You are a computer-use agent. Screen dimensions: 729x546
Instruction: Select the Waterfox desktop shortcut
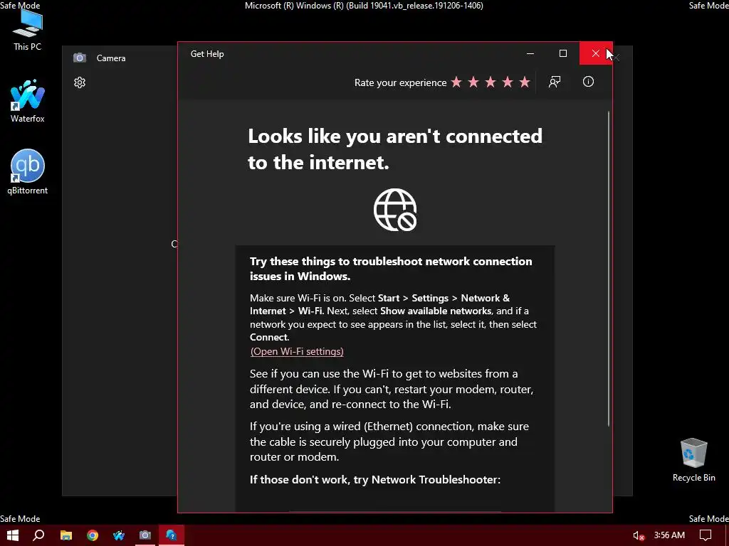click(28, 101)
